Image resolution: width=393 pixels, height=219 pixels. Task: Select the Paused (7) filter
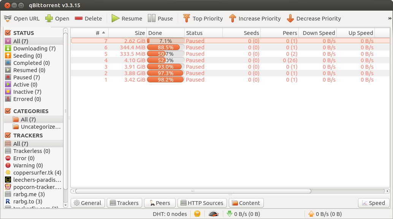coord(33,77)
